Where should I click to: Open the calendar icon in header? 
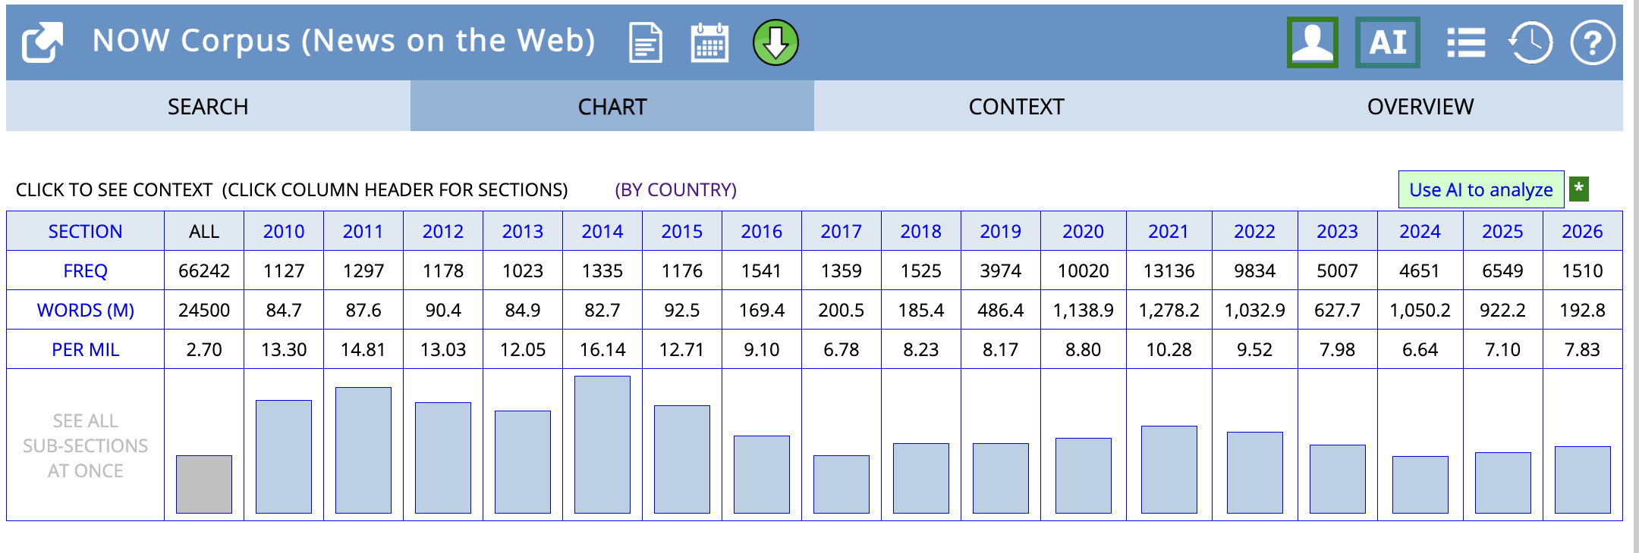709,42
